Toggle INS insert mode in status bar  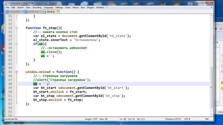pyautogui.click(x=207, y=119)
